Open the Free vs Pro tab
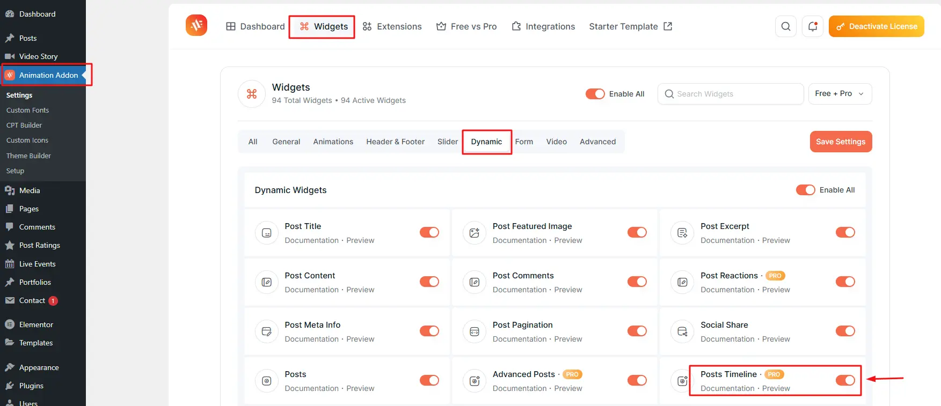Viewport: 941px width, 406px height. pyautogui.click(x=466, y=26)
